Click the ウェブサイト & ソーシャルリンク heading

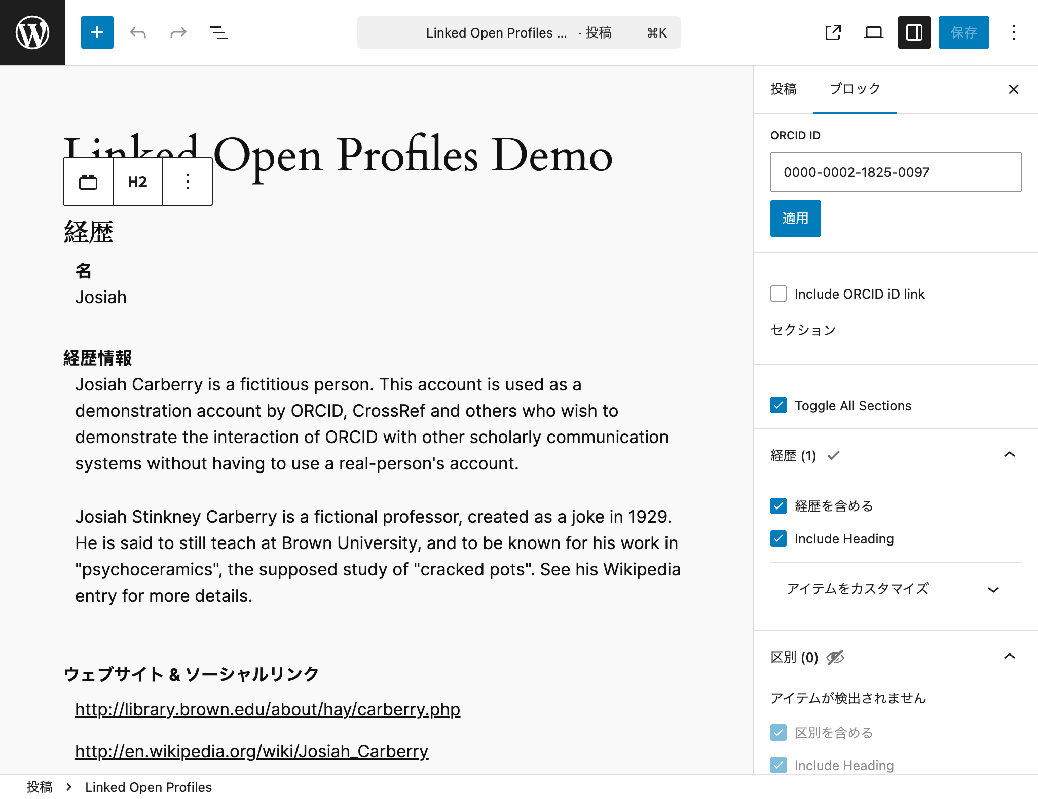(x=191, y=674)
